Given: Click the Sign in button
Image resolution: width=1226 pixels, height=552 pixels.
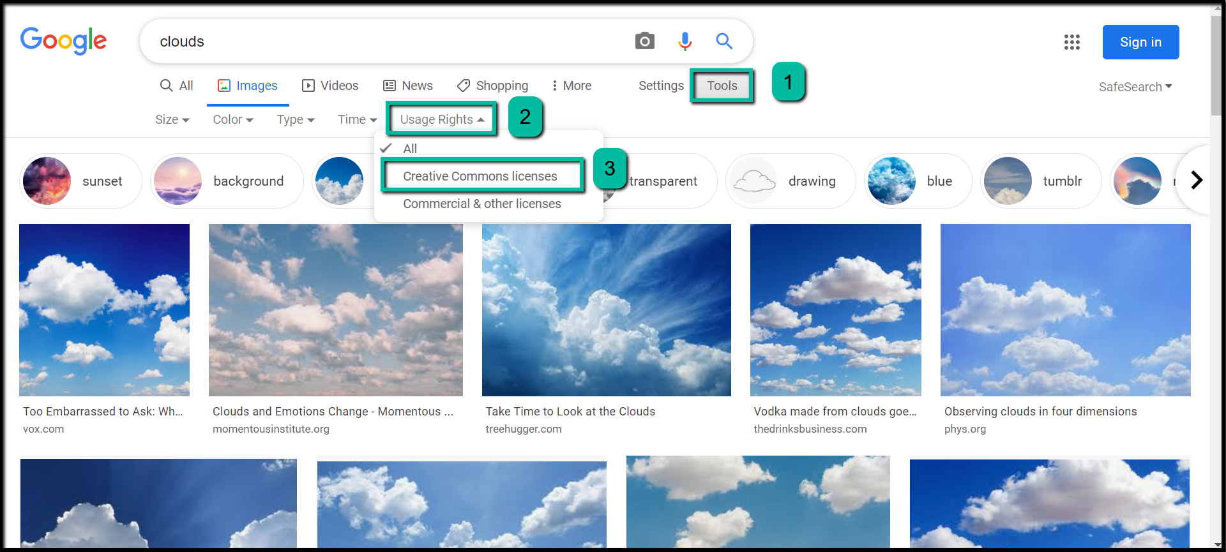Looking at the screenshot, I should click(1140, 42).
